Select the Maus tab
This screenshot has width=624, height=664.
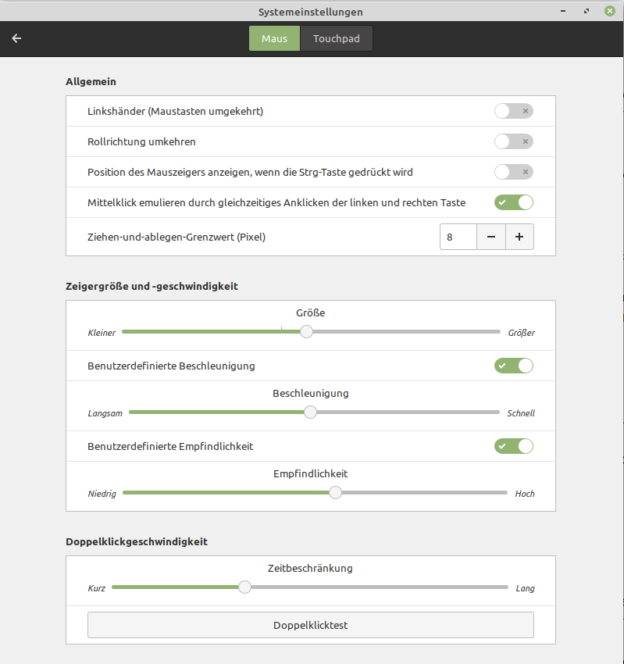tap(274, 38)
